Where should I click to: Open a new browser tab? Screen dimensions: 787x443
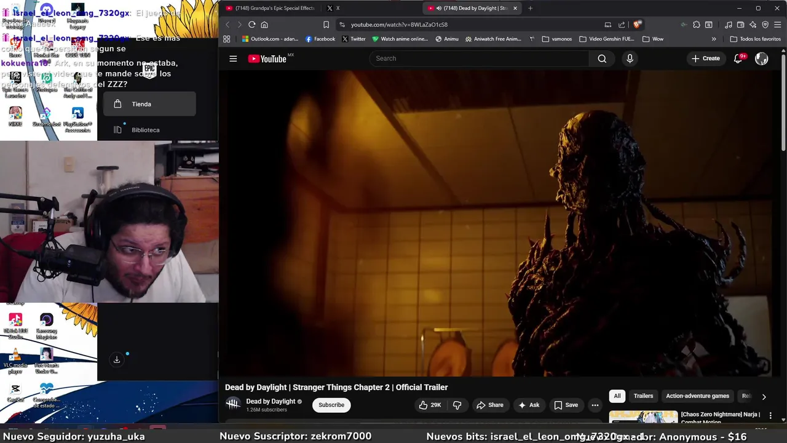coord(530,8)
